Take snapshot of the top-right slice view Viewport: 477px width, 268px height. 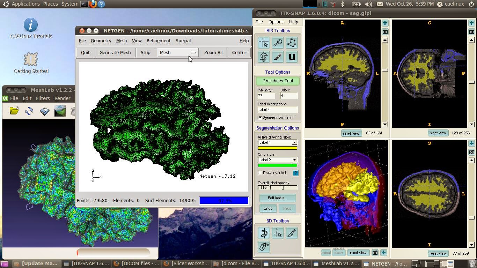point(471,32)
